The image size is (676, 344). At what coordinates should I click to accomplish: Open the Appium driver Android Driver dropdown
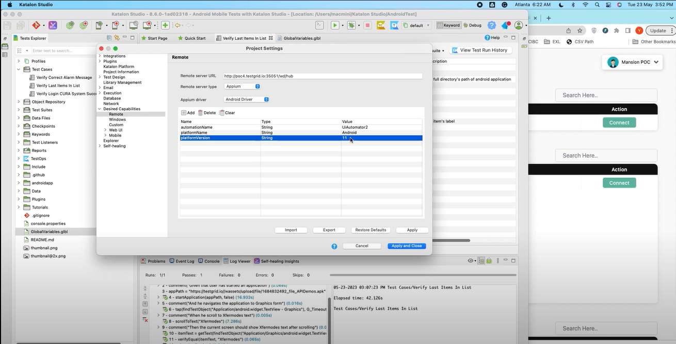click(x=247, y=99)
